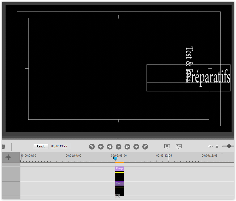Click the timeline zoom slider handle
The height and width of the screenshot is (201, 236).
coord(229,146)
